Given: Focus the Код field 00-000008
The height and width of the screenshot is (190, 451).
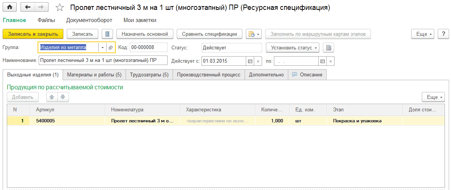Looking at the screenshot, I should pyautogui.click(x=148, y=47).
